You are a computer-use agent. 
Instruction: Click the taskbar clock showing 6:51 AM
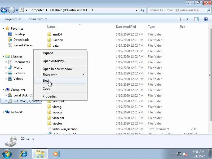[198, 154]
